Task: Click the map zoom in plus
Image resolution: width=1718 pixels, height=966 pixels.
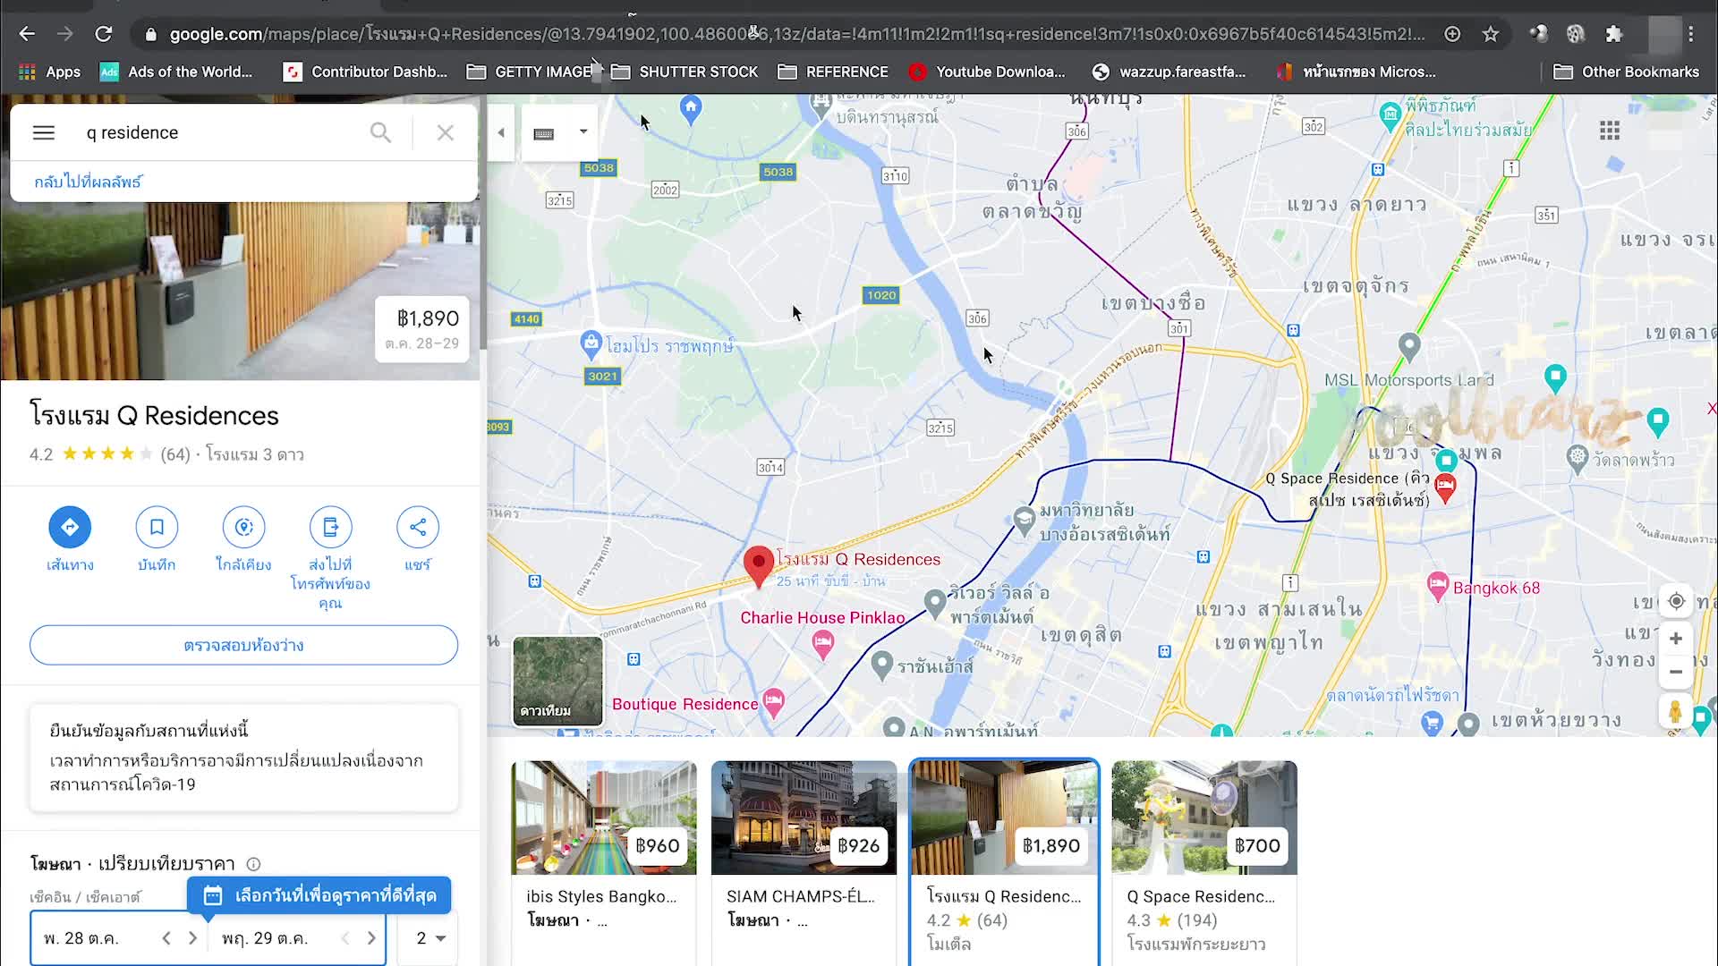Action: pos(1676,639)
